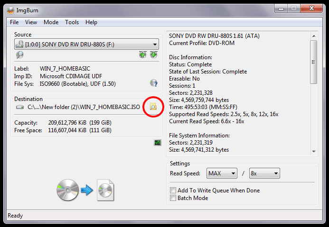Click the destination file path field
The height and width of the screenshot is (227, 329).
click(84, 108)
